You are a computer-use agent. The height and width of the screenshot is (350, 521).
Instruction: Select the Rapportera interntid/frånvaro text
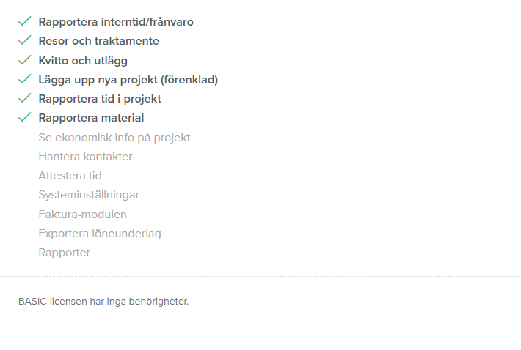click(116, 22)
